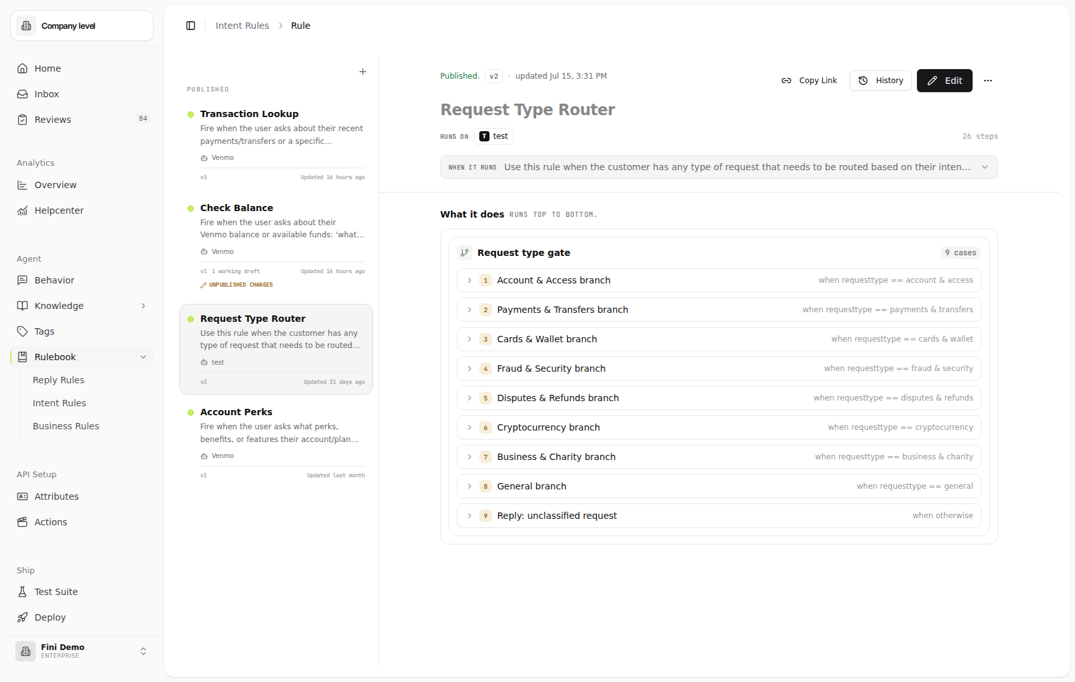Click the v2 version badge
1075x682 pixels.
494,76
